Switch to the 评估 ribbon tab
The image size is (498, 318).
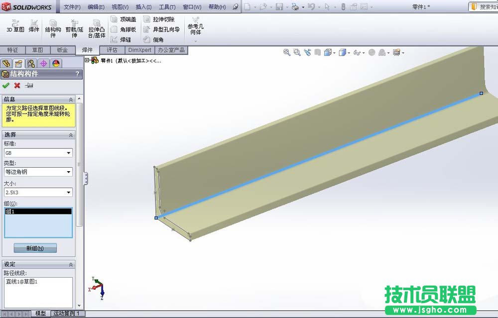[x=112, y=50]
